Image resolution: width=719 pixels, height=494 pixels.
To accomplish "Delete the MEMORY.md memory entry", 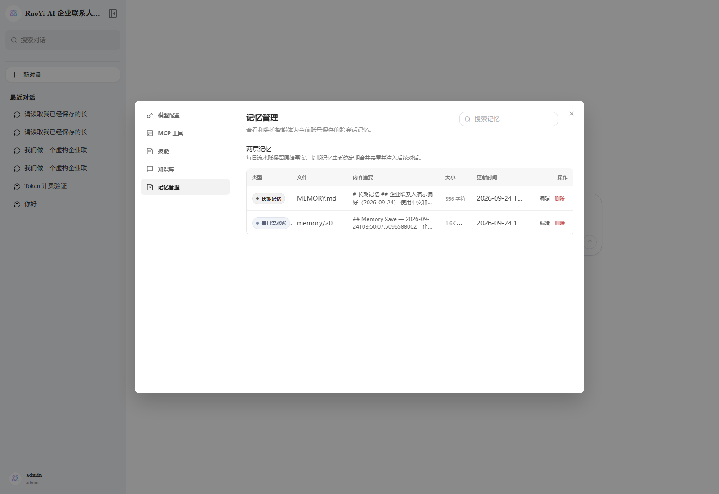I will pyautogui.click(x=560, y=198).
